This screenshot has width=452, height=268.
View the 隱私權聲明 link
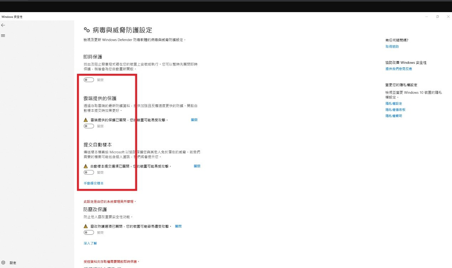pyautogui.click(x=394, y=116)
